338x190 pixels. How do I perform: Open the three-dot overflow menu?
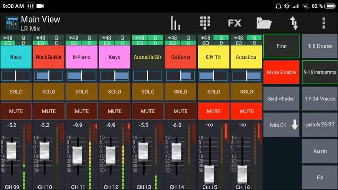pyautogui.click(x=324, y=23)
